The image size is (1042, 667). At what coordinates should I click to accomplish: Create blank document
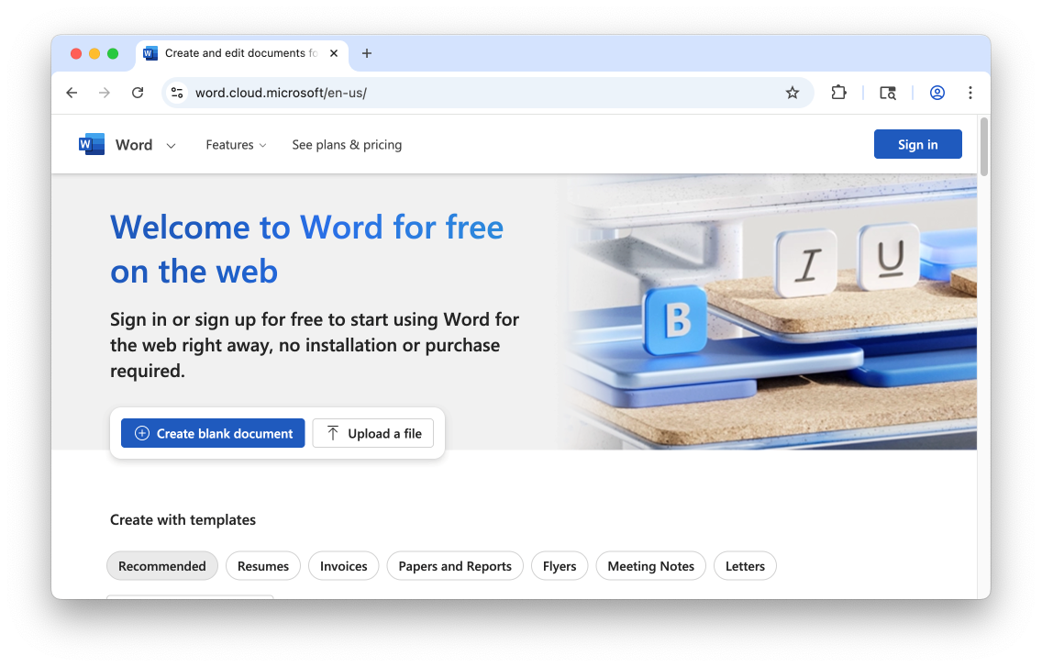coord(213,434)
